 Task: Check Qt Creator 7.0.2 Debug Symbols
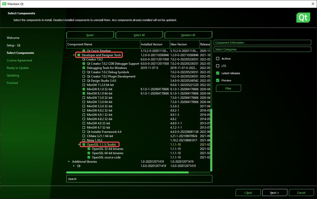pos(84,72)
